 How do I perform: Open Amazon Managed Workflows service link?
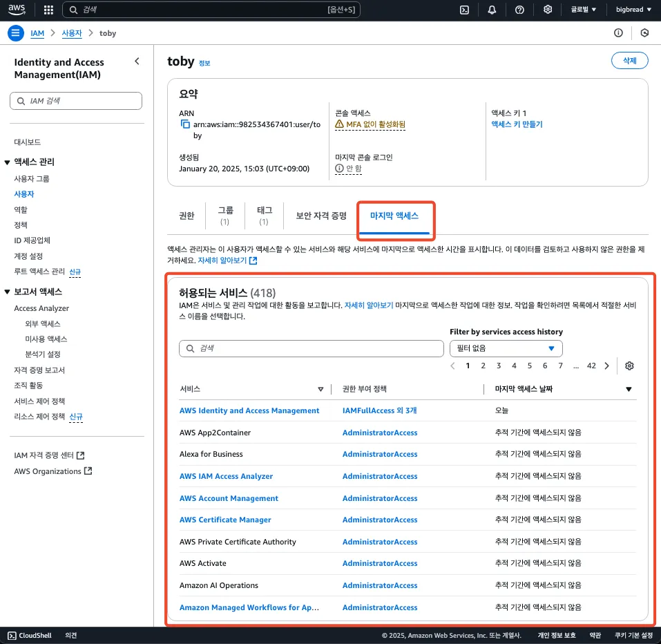249,607
